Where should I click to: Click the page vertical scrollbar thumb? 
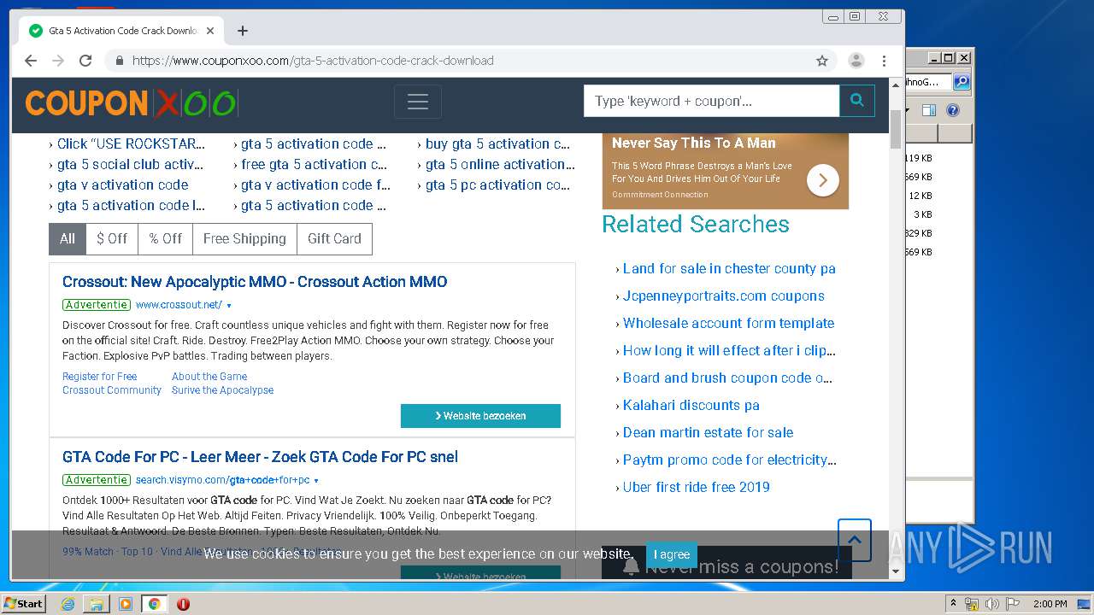[x=896, y=129]
